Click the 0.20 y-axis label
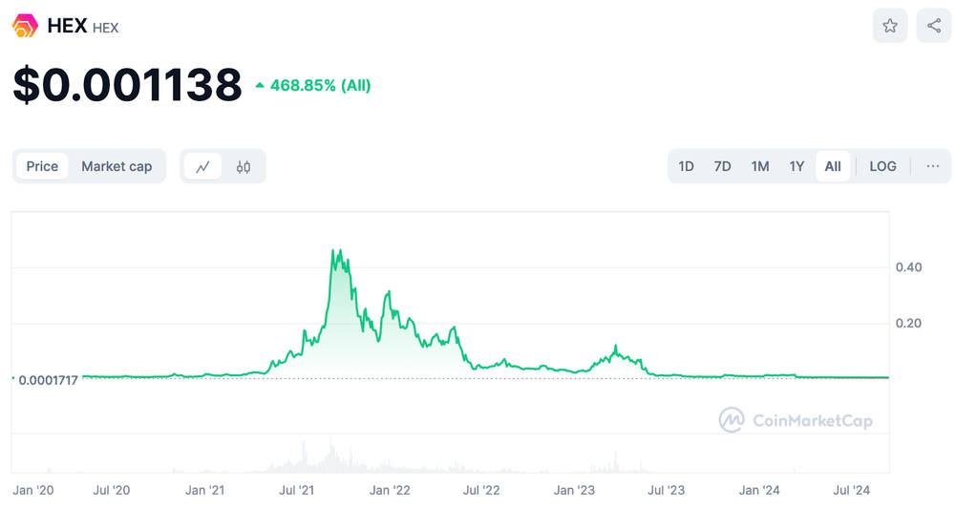This screenshot has height=509, width=955. 908,324
